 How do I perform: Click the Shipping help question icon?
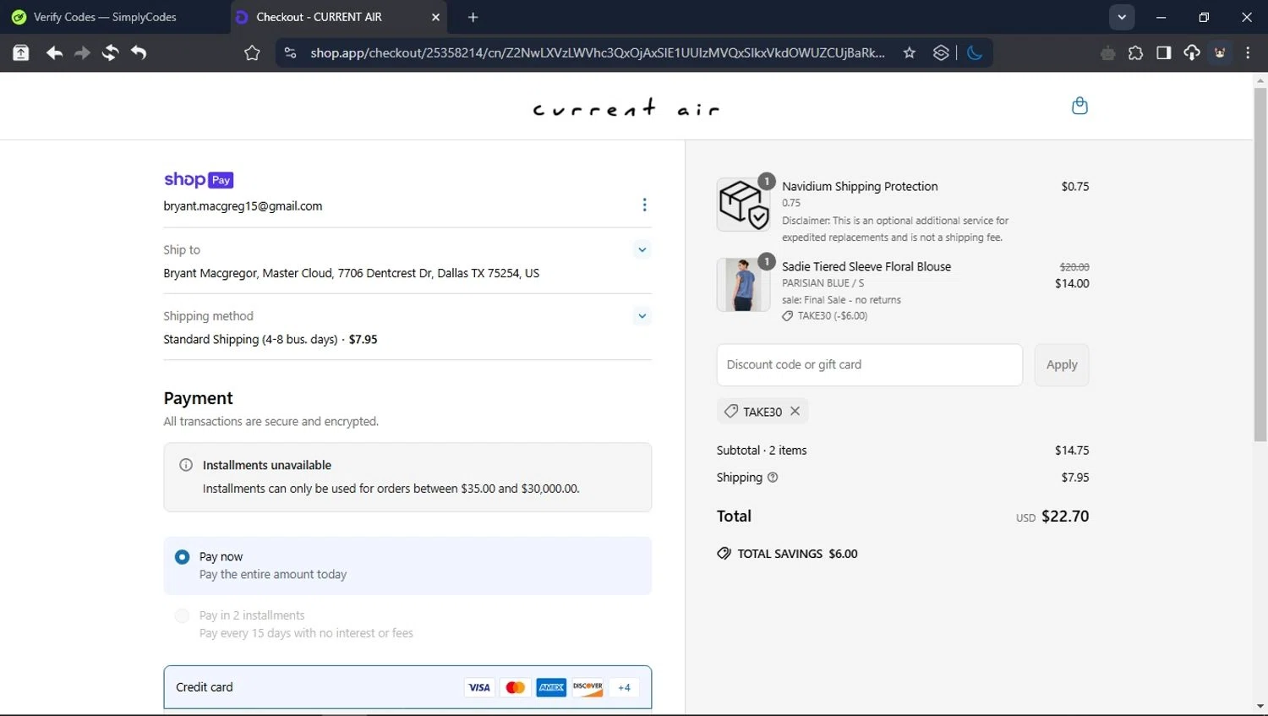(773, 477)
